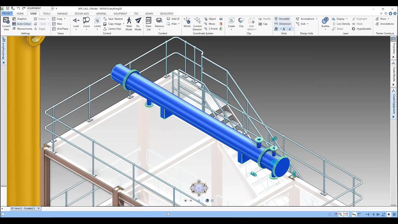The image size is (398, 224).
Task: Close the 3D View(1) - Drawlist(1) tab
Action: tap(39, 208)
